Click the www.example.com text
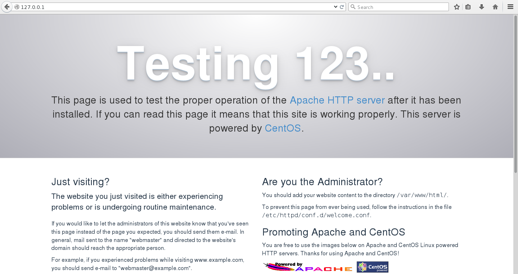Viewport: 518px width, 274px height. (219, 260)
